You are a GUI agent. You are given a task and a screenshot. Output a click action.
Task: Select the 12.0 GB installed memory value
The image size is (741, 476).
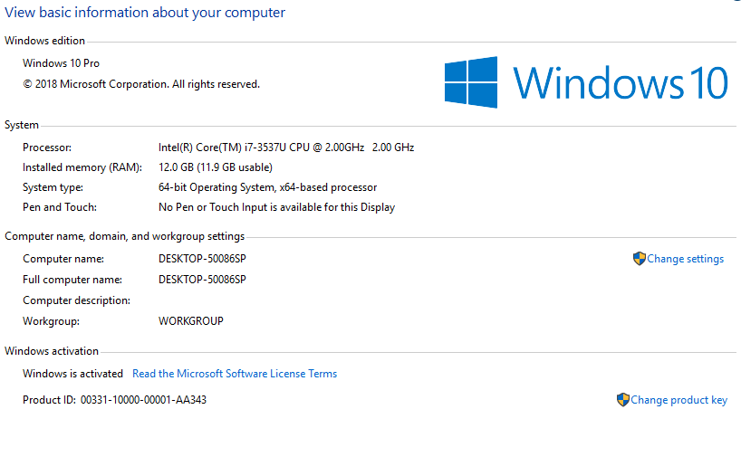tap(215, 167)
